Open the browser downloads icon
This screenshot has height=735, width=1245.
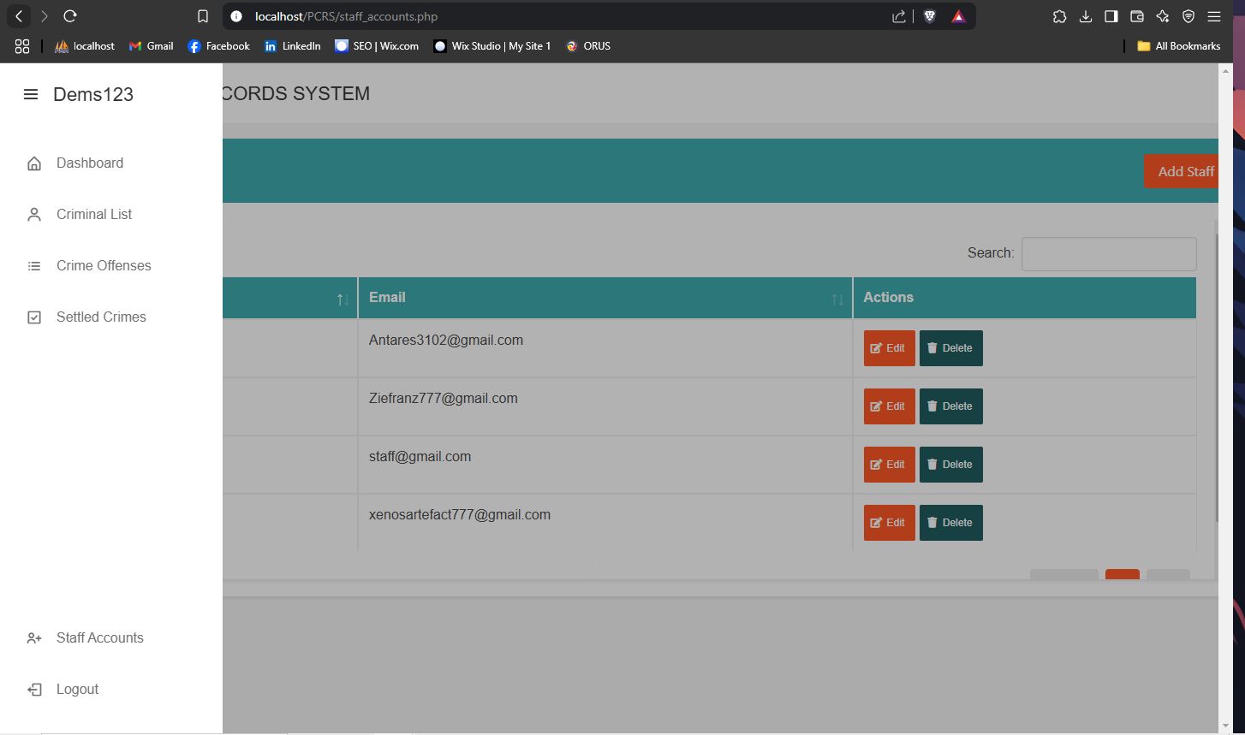point(1085,16)
